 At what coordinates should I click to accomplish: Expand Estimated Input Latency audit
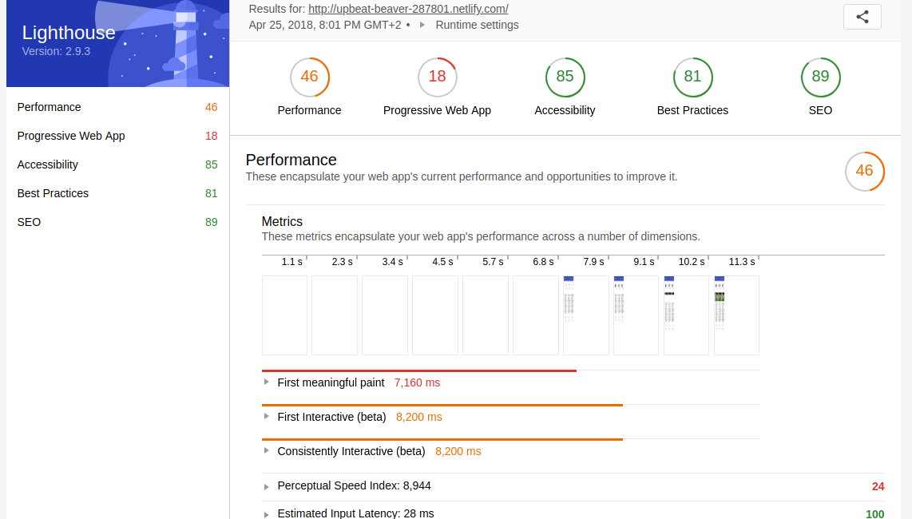click(267, 514)
